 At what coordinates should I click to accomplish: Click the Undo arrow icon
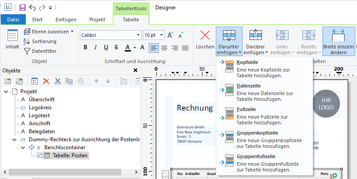32,8
